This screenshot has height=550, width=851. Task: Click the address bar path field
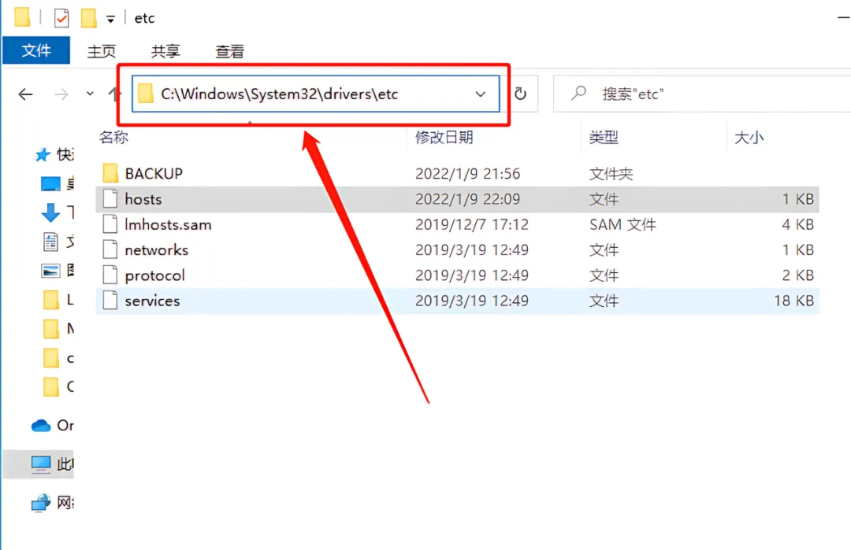coord(315,94)
